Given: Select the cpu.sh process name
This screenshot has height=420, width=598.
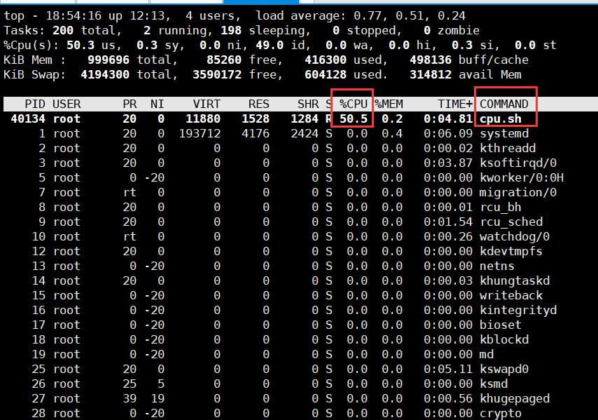Looking at the screenshot, I should click(x=501, y=118).
